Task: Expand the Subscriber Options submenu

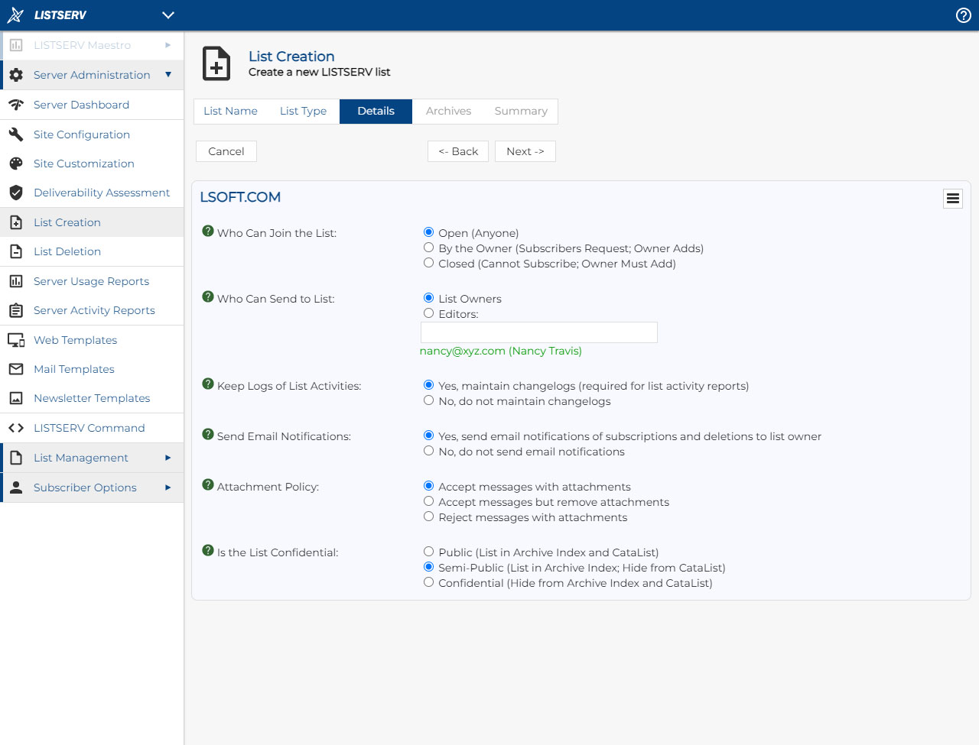Action: (168, 487)
